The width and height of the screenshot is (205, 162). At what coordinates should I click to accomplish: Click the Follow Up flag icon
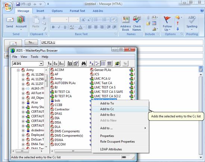click(x=167, y=20)
